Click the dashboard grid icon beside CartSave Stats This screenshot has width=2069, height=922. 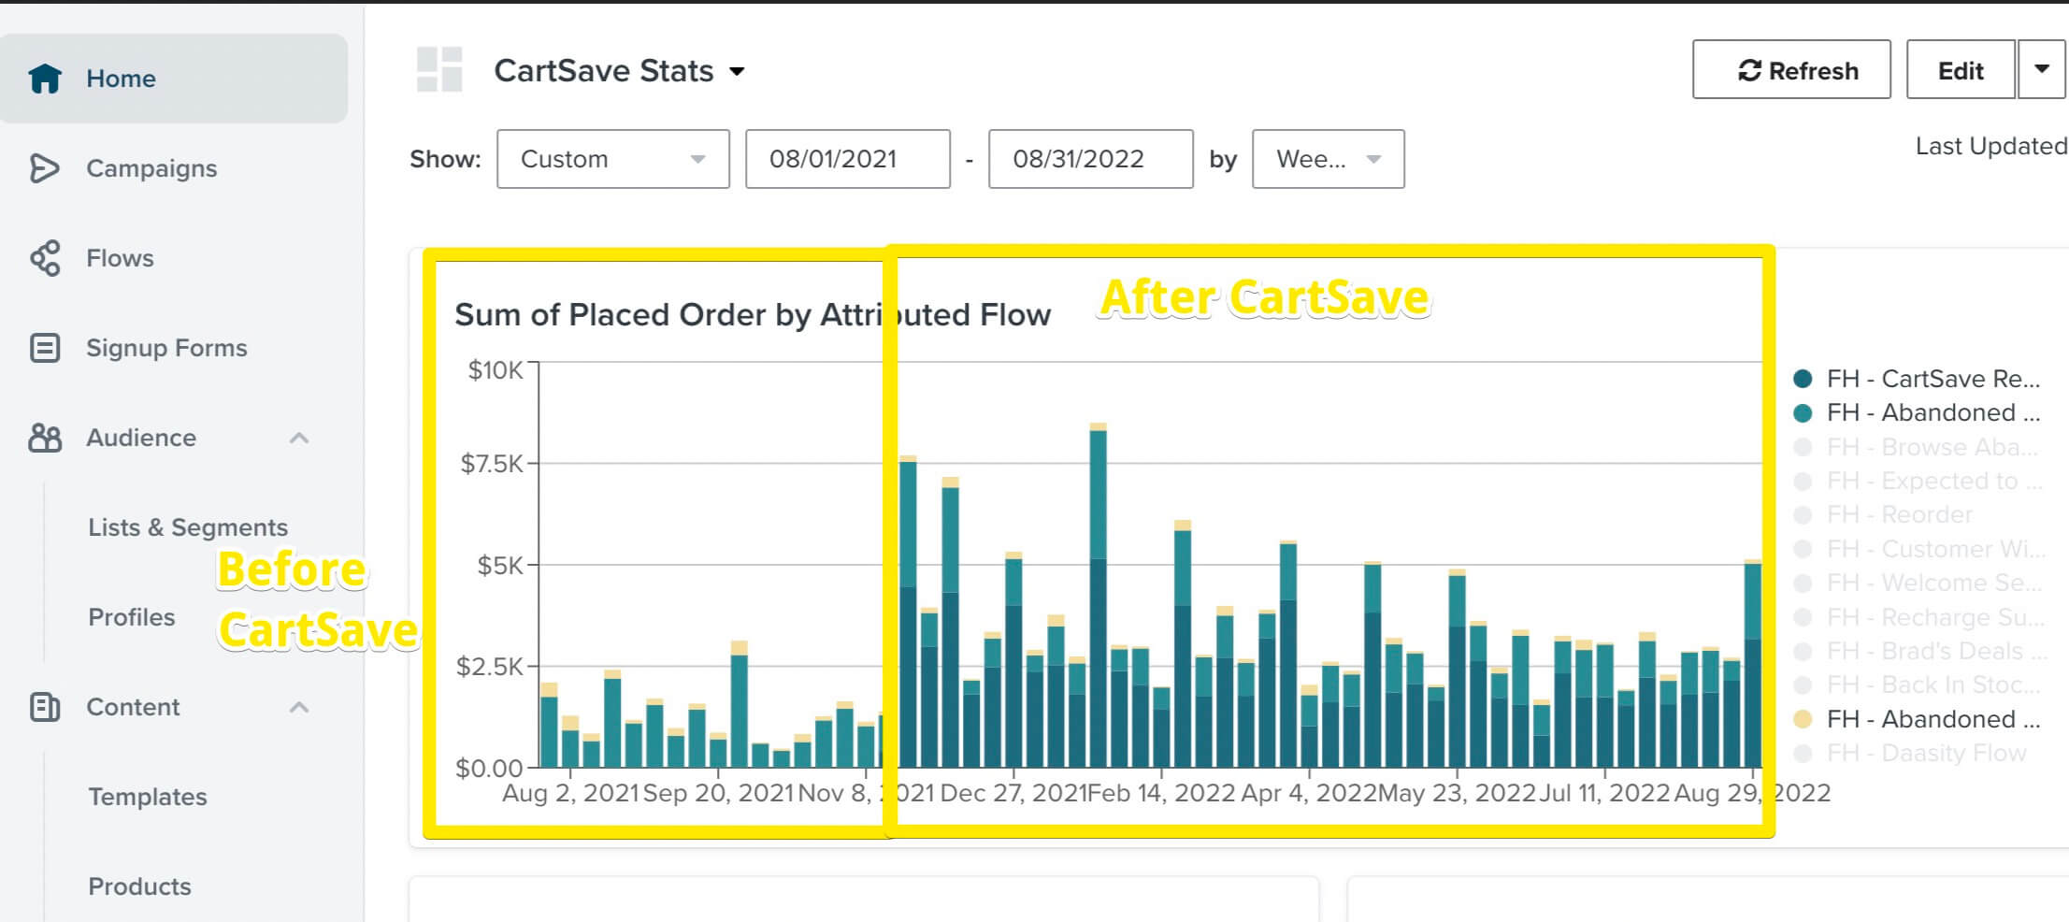[439, 70]
